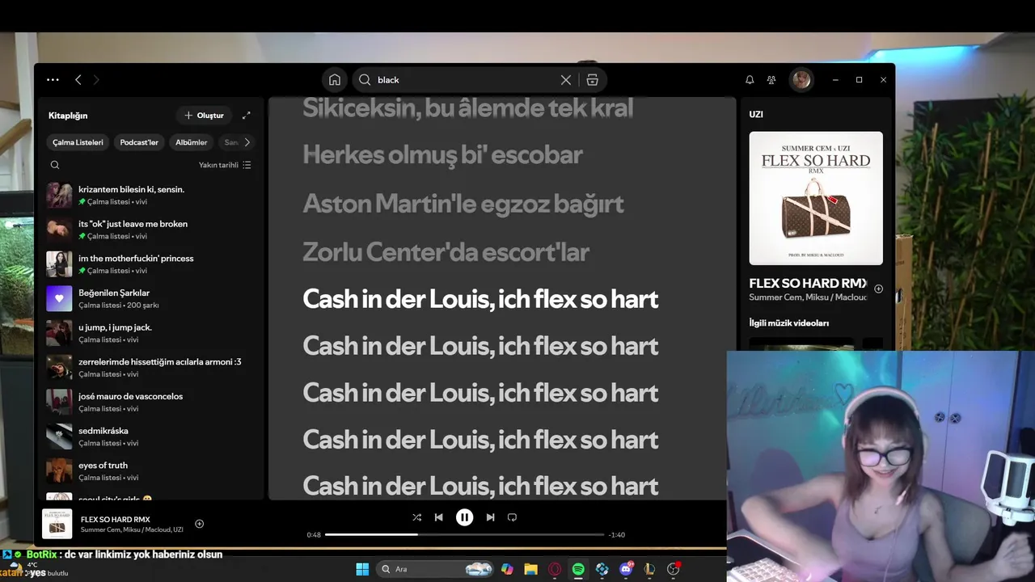Open the Yakın tarihli sort dropdown
The image size is (1035, 582).
225,165
